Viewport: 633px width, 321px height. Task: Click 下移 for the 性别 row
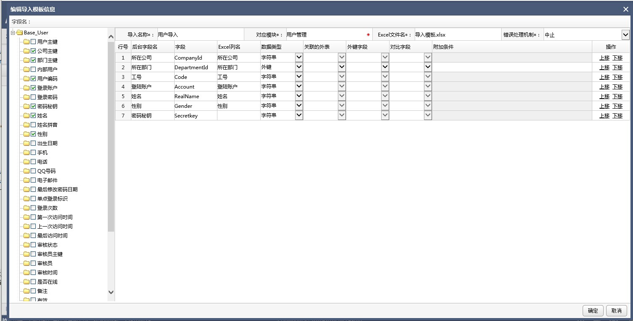[x=617, y=106]
